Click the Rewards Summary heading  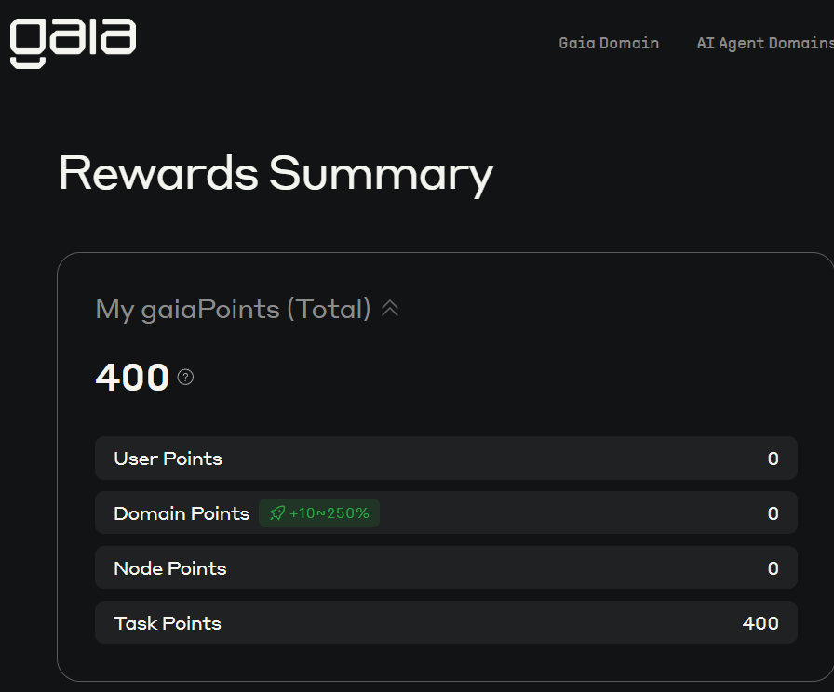point(276,174)
